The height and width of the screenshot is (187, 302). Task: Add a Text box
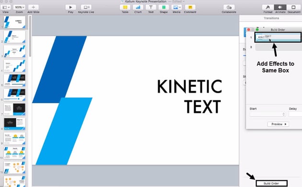click(x=151, y=7)
